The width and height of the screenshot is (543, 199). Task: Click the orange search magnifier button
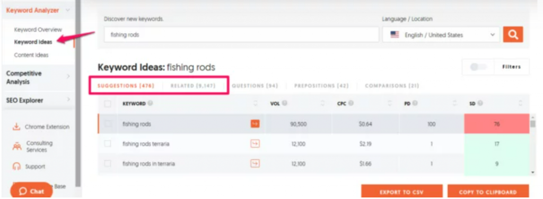pyautogui.click(x=513, y=34)
